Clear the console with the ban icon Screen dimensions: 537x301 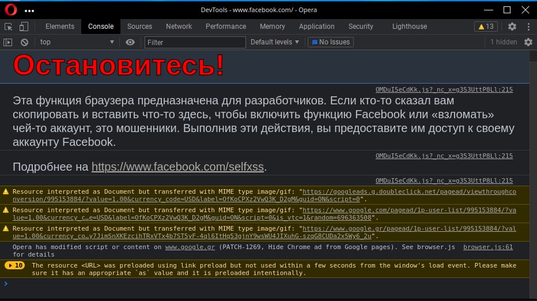click(x=24, y=42)
